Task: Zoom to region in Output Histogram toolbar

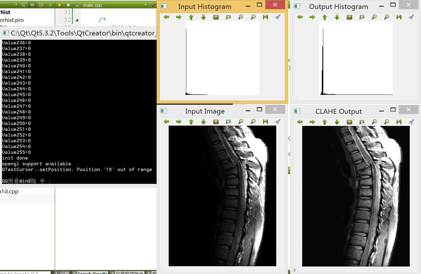Action: [362, 17]
